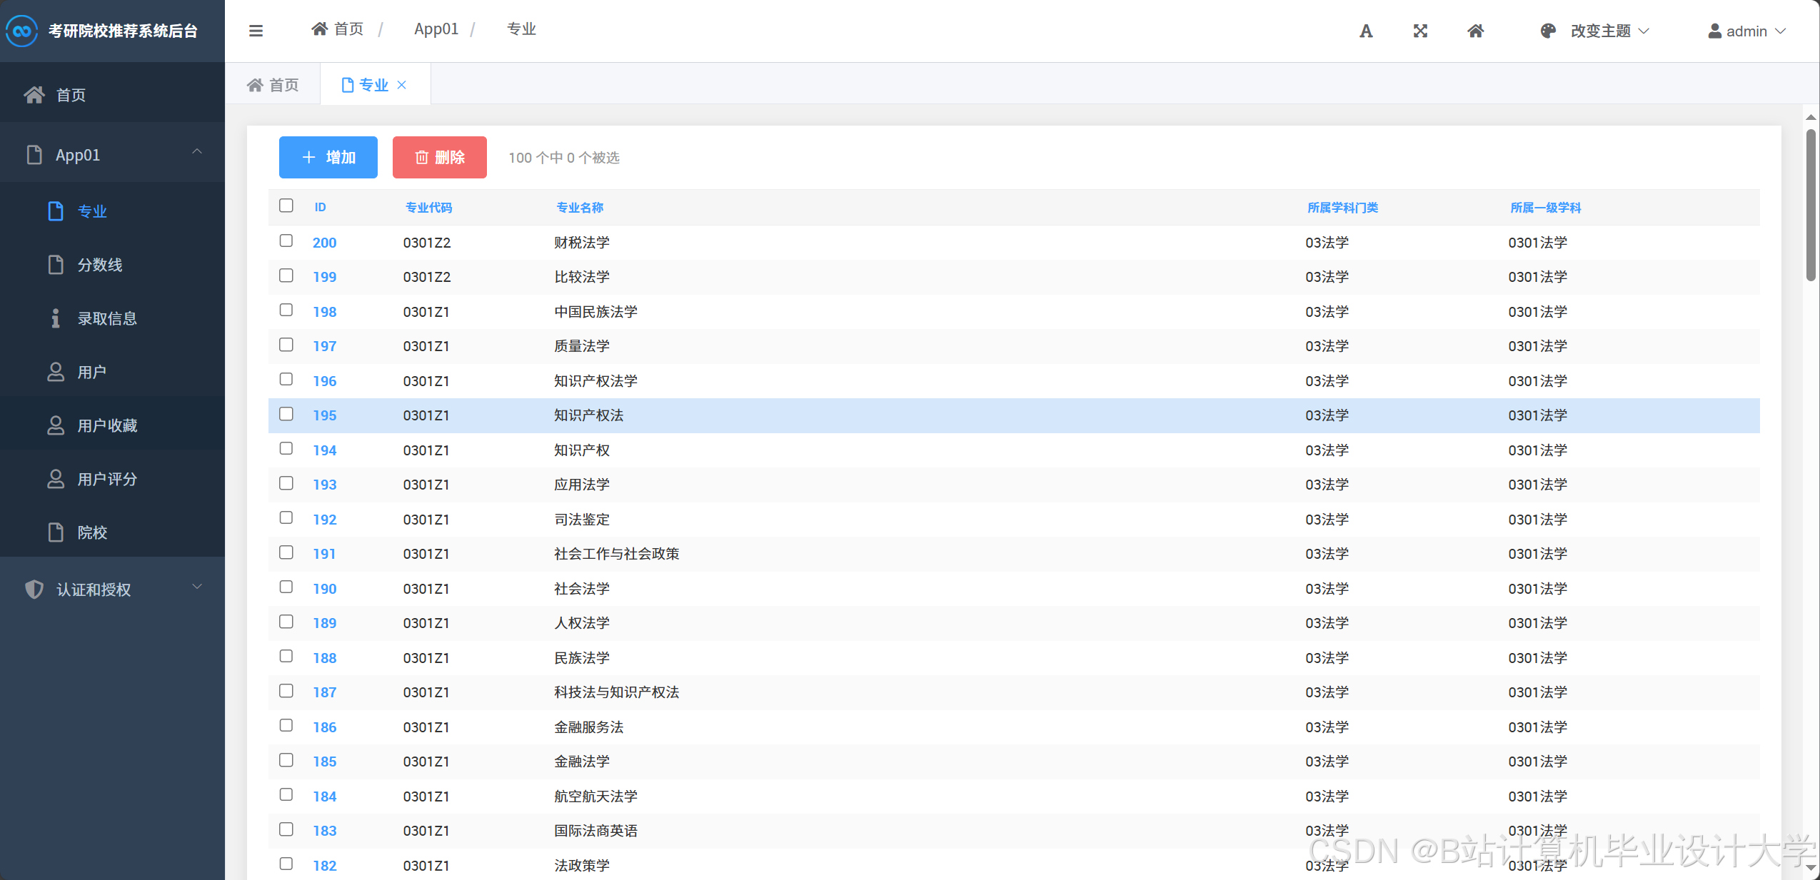Click the hamburger menu collapse icon

[256, 31]
